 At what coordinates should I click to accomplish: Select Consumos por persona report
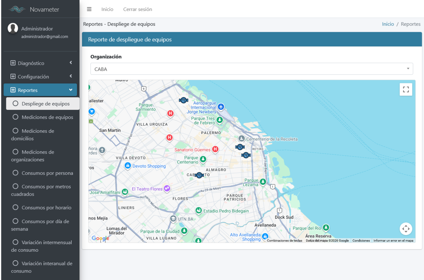tap(47, 173)
